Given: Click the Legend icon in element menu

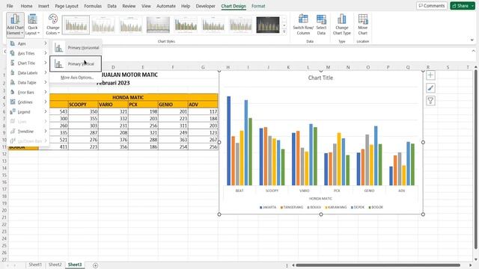Looking at the screenshot, I should coord(13,112).
